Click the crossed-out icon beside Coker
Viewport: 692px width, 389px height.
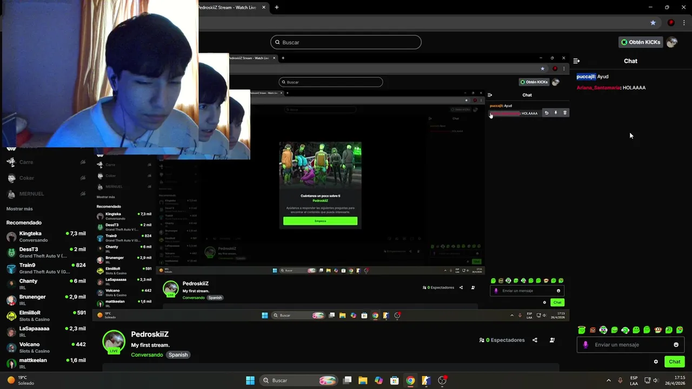83,178
